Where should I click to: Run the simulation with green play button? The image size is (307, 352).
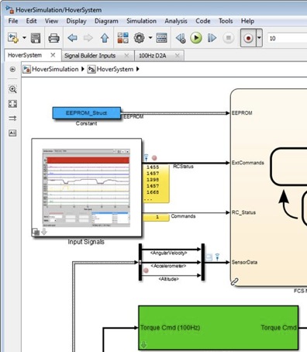coord(196,38)
